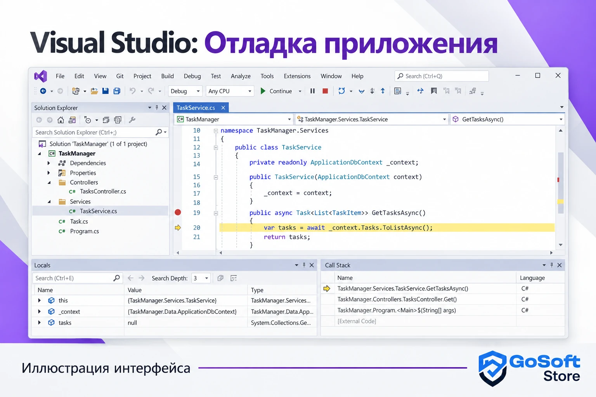This screenshot has width=596, height=397.
Task: Expand the _context variable in Locals
Action: click(39, 311)
